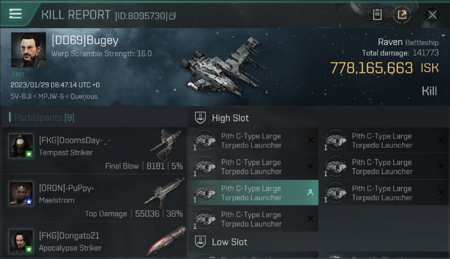The width and height of the screenshot is (450, 259).
Task: Open ·PuPpy· pilot portrait
Action: [21, 193]
